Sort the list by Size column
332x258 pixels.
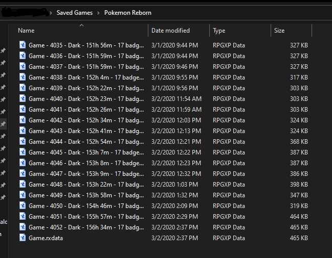click(279, 31)
